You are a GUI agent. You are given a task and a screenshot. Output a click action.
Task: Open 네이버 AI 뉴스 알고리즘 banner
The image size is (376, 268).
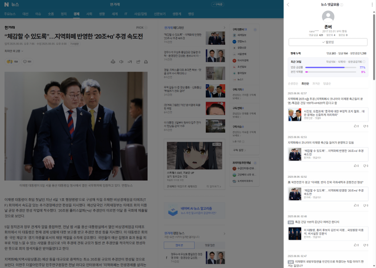(194, 211)
